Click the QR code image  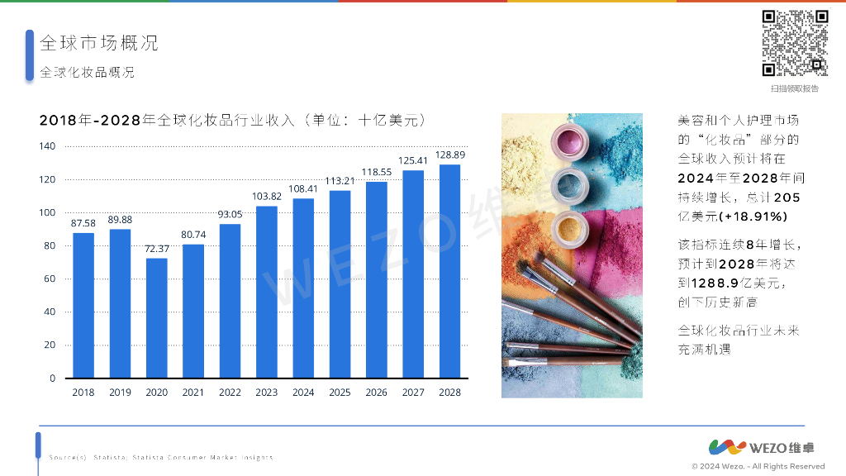pyautogui.click(x=795, y=43)
